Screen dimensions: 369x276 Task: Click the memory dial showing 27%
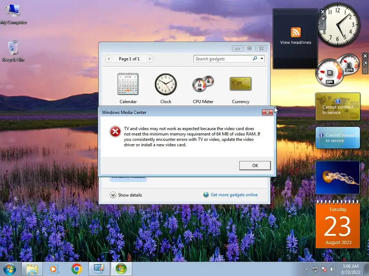[x=349, y=64]
